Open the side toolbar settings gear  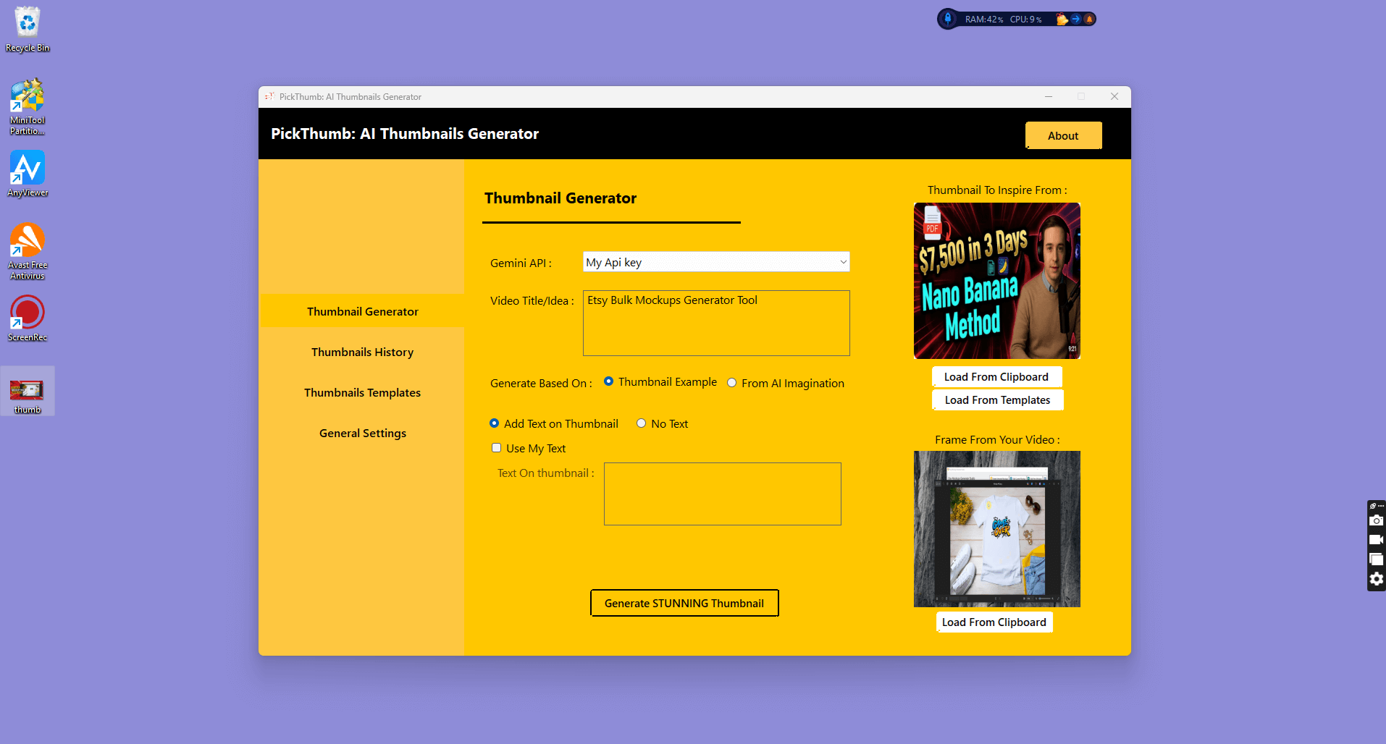point(1377,579)
